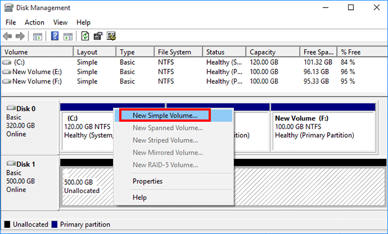Click the Disk 0 drive icon
This screenshot has width=388, height=234.
[x=11, y=108]
